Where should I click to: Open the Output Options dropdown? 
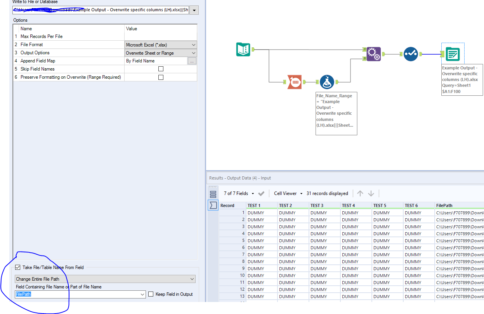coord(160,53)
